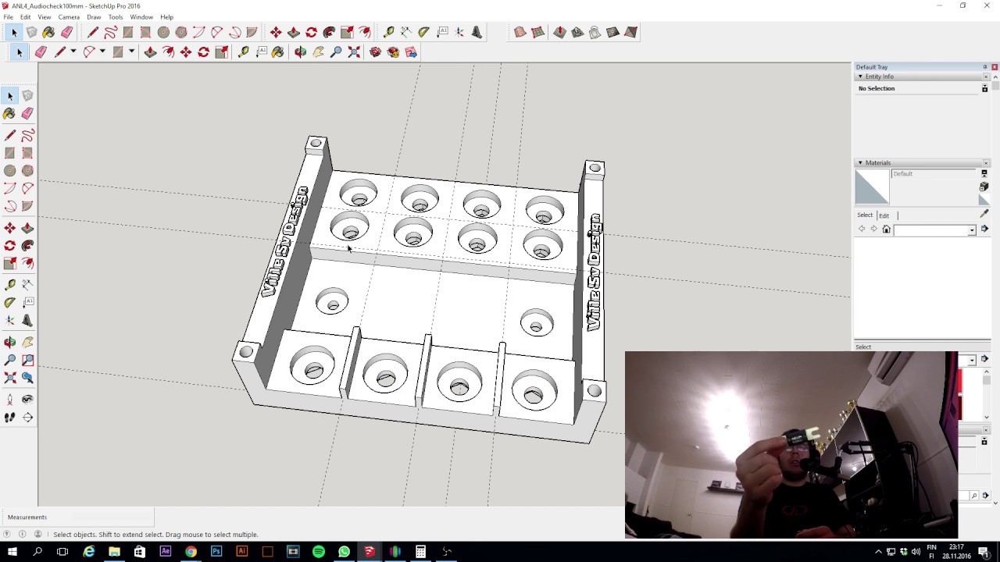Open the materials Details arrow menu

click(x=984, y=229)
